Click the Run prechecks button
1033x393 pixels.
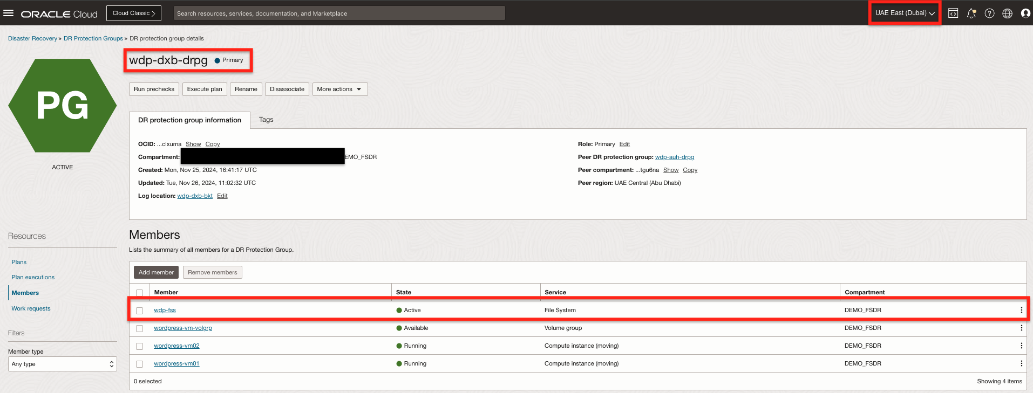point(154,89)
